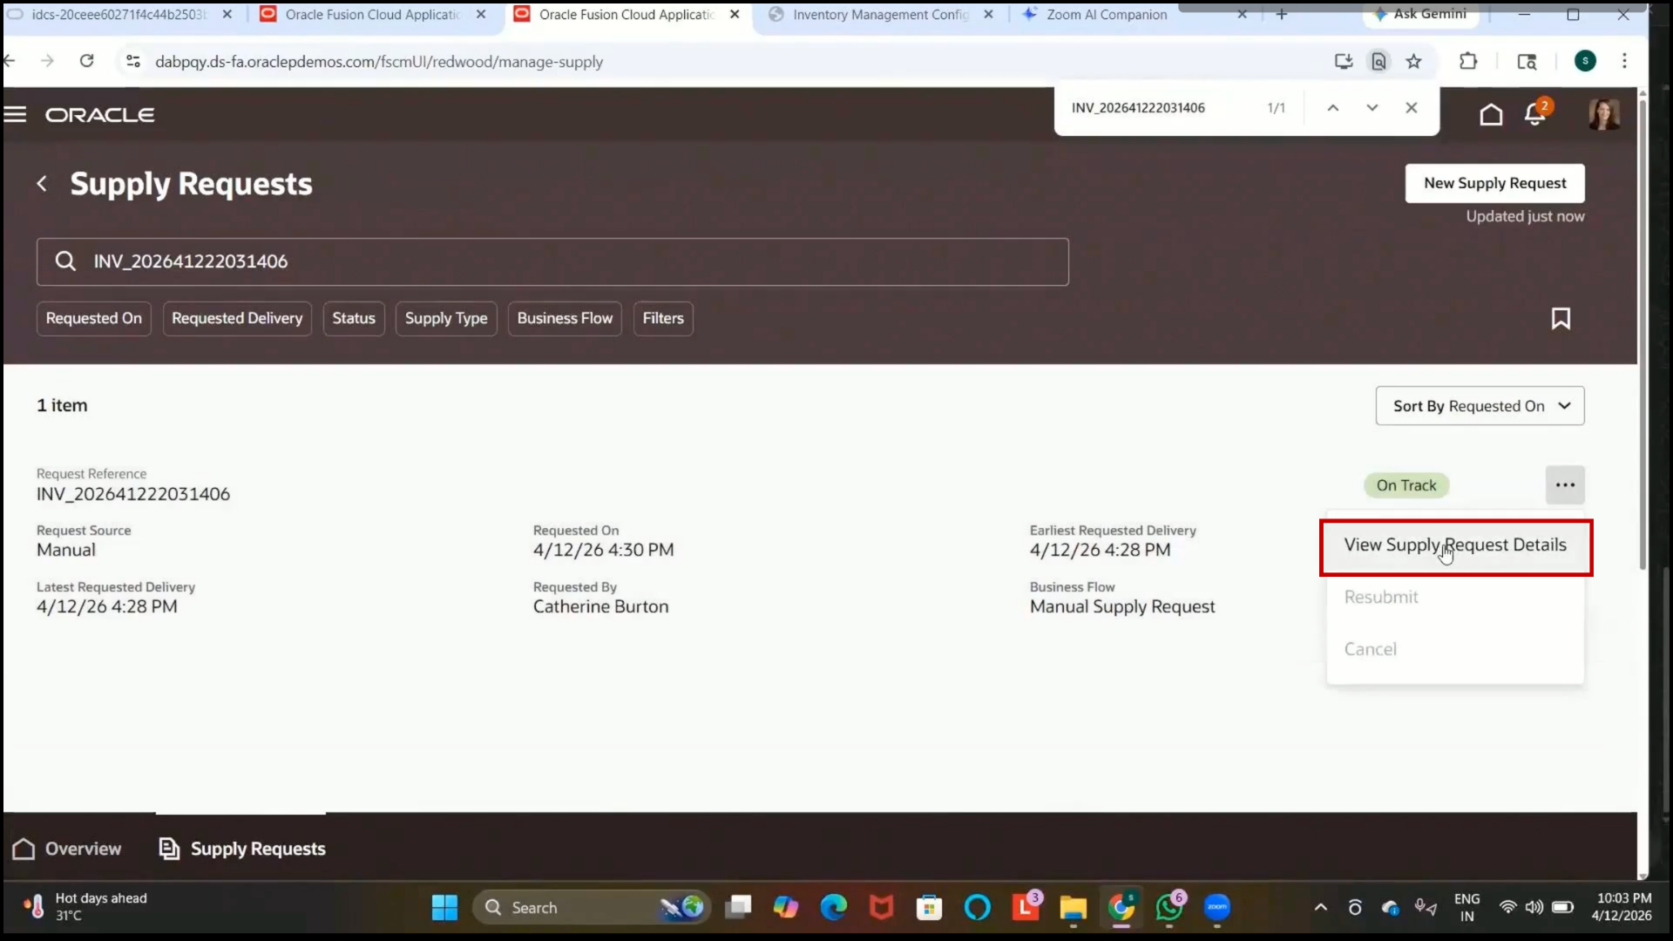Open File Explorer from the taskbar
The height and width of the screenshot is (941, 1673).
point(1073,908)
